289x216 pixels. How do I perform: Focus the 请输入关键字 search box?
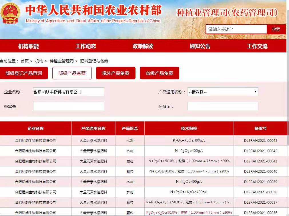(236, 29)
